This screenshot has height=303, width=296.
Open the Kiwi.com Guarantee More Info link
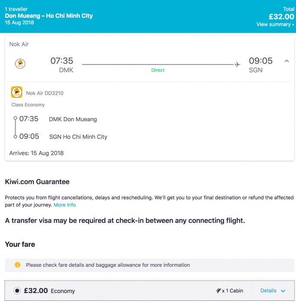64,205
